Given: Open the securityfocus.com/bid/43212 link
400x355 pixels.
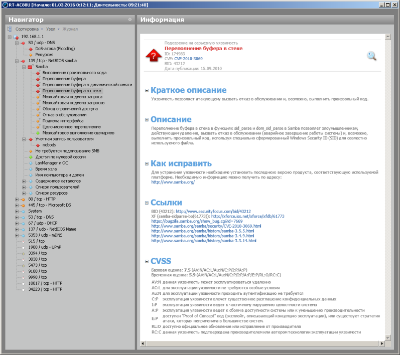Looking at the screenshot, I should point(213,212).
